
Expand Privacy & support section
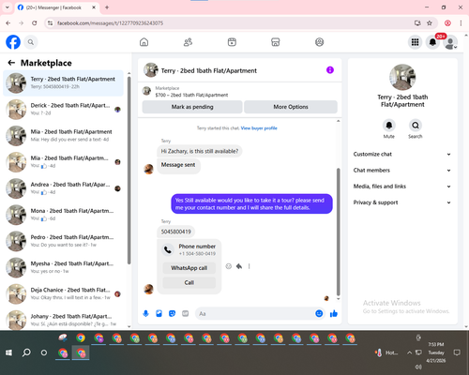(402, 202)
